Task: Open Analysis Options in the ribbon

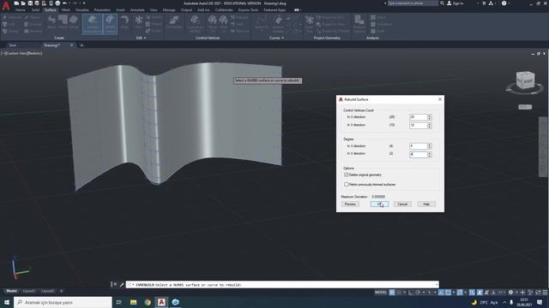Action: coord(359,24)
